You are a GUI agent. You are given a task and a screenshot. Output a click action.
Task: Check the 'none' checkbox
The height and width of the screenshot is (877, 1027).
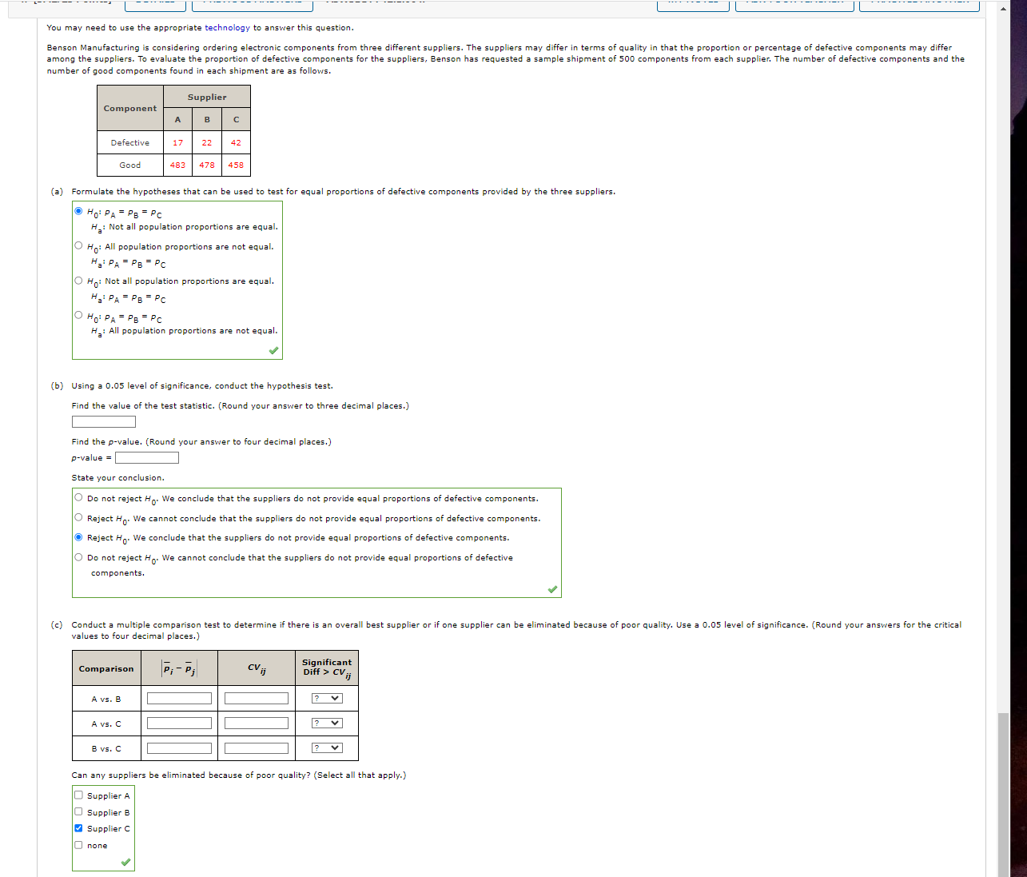(x=78, y=845)
